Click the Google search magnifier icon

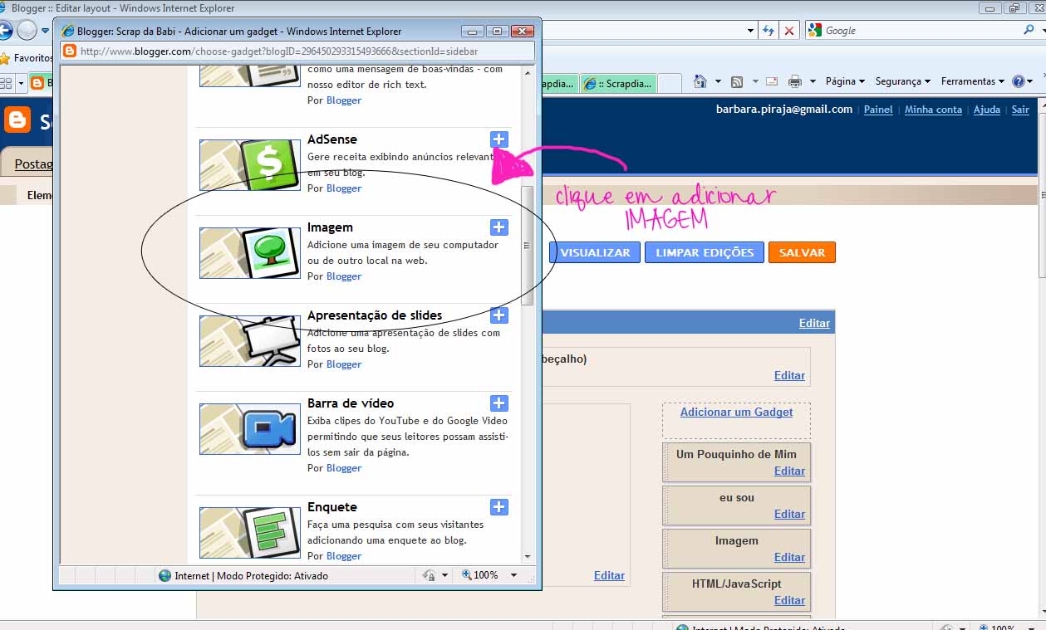[1029, 30]
